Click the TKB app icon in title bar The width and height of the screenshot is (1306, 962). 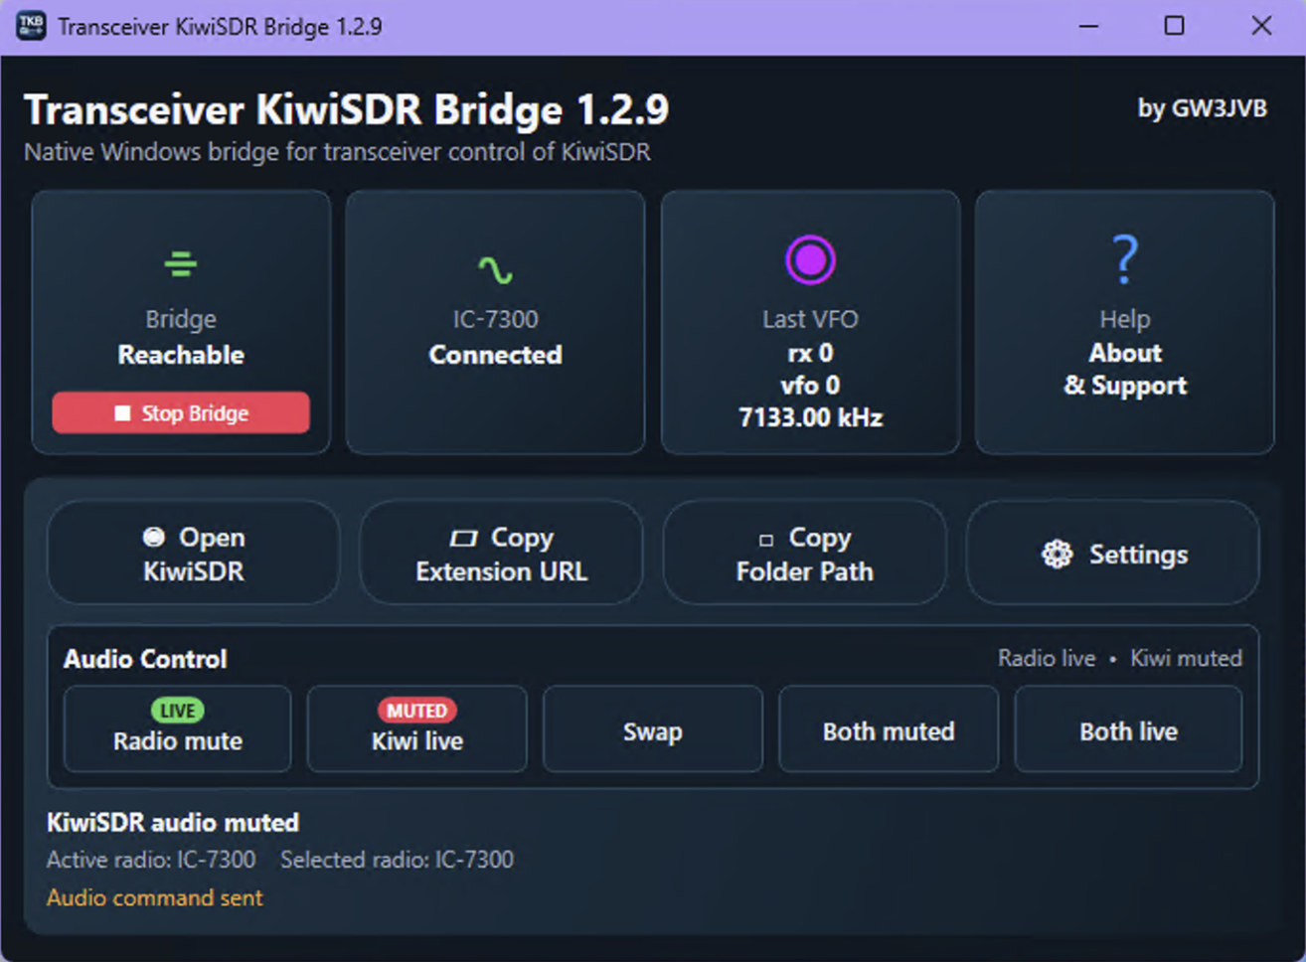point(31,26)
